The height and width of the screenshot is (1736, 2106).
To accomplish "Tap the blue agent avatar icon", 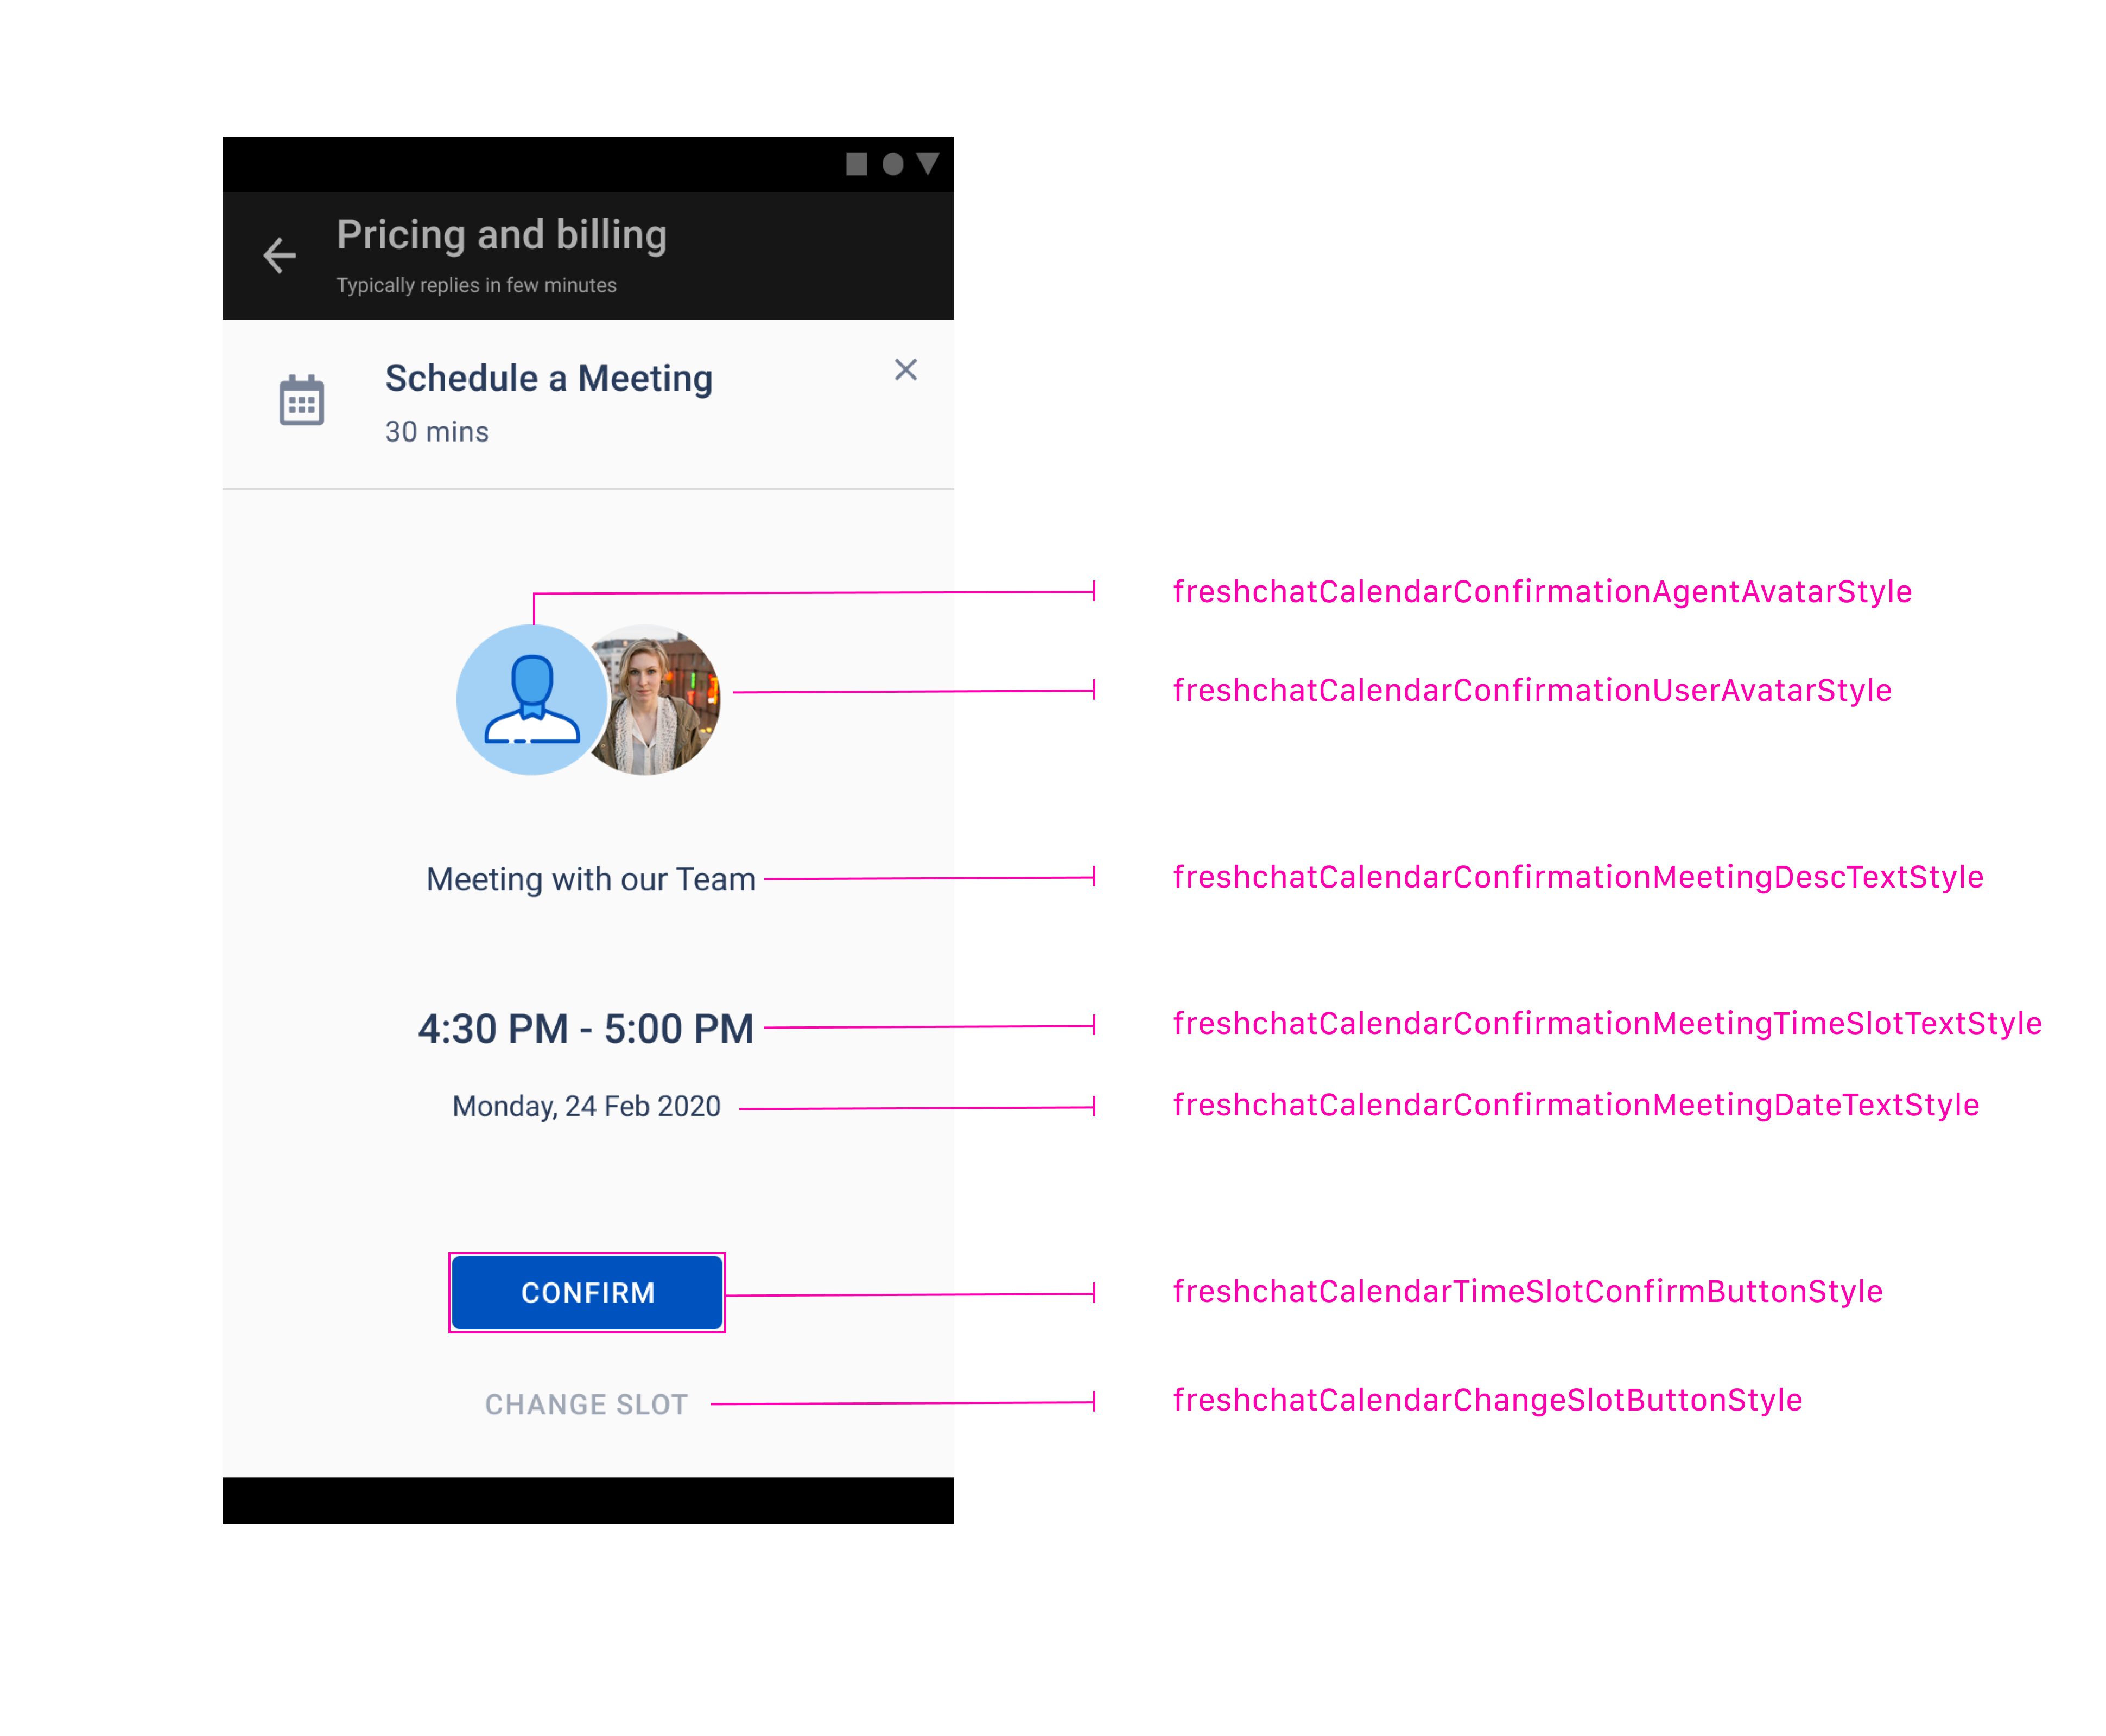I will coord(532,699).
